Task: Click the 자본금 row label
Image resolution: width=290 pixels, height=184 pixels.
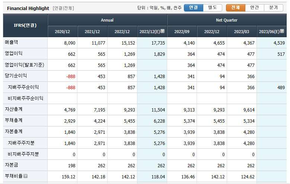Action: 12,165
